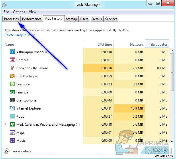Open the View menu
This screenshot has height=159, width=176.
(32, 12)
